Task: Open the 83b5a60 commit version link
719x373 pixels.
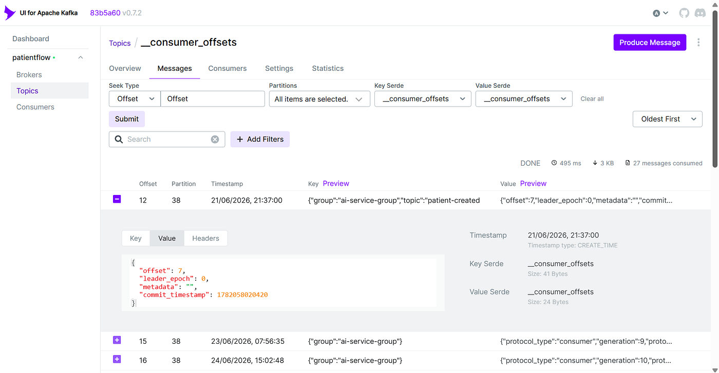Action: pyautogui.click(x=105, y=13)
